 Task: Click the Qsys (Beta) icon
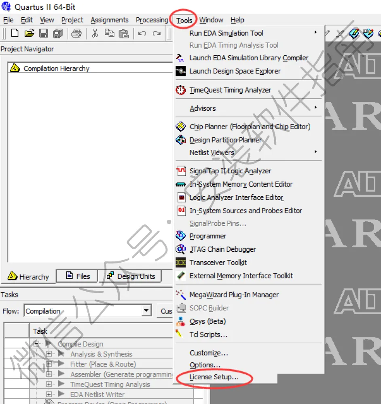[180, 321]
